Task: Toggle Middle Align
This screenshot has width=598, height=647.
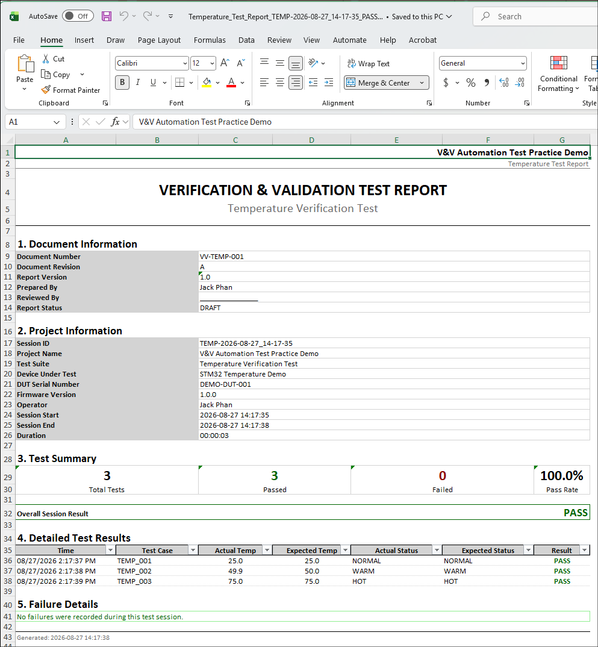Action: [x=280, y=63]
